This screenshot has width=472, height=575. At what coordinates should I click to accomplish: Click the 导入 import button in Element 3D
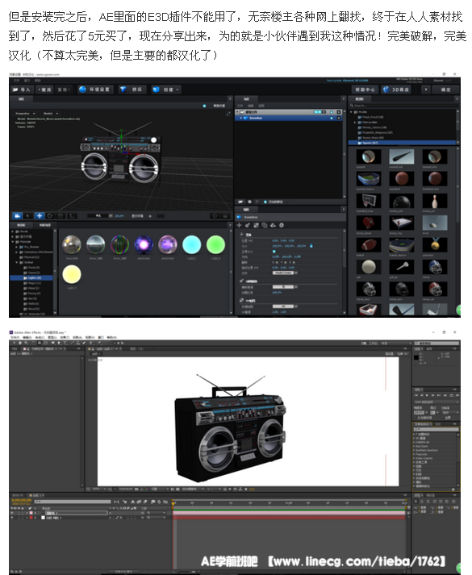[22, 90]
